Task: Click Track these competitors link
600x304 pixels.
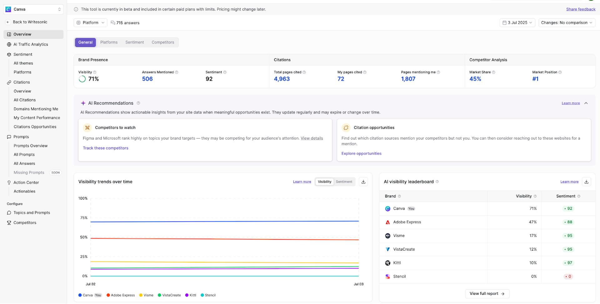Action: pyautogui.click(x=106, y=148)
